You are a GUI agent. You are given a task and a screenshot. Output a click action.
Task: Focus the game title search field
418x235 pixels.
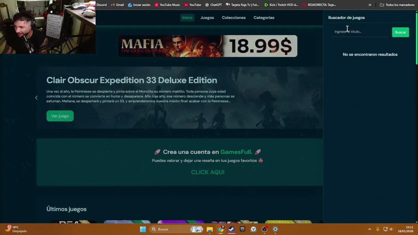360,32
